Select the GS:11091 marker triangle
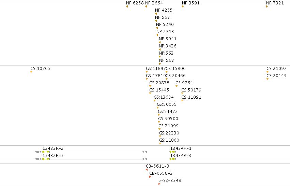The height and width of the screenshot is (186, 290). (182, 101)
